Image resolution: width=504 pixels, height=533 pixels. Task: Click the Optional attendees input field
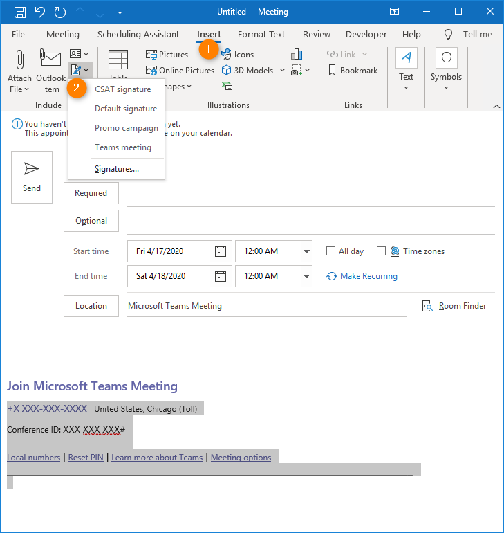click(x=311, y=222)
